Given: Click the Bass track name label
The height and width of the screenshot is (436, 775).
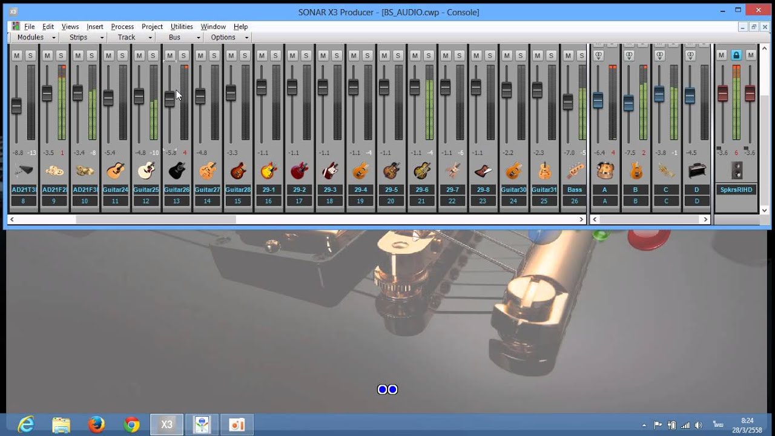Looking at the screenshot, I should coord(575,190).
